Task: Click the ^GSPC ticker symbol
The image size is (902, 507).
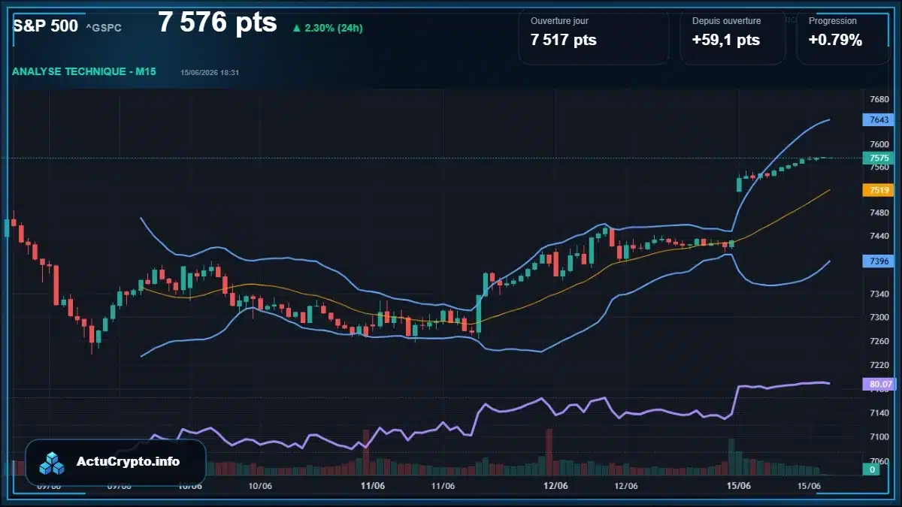Action: [104, 28]
